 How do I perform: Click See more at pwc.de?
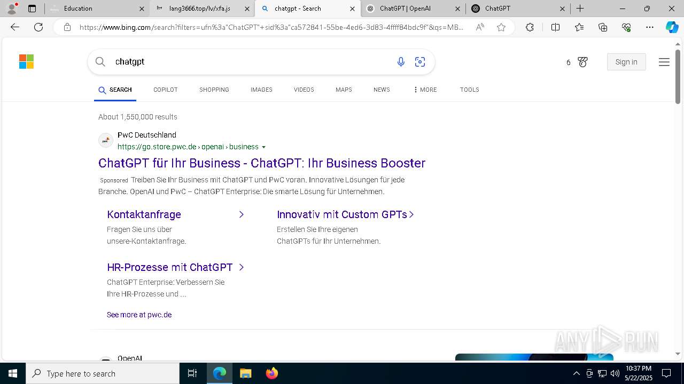point(139,315)
